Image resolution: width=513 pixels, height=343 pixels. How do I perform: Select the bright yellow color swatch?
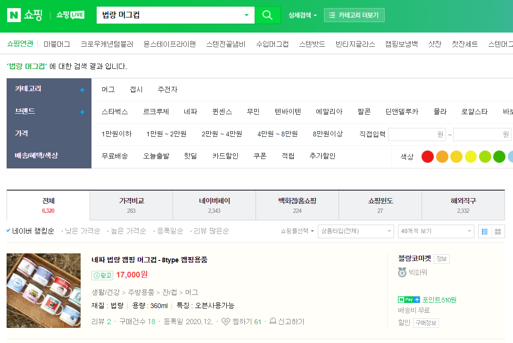(x=471, y=157)
